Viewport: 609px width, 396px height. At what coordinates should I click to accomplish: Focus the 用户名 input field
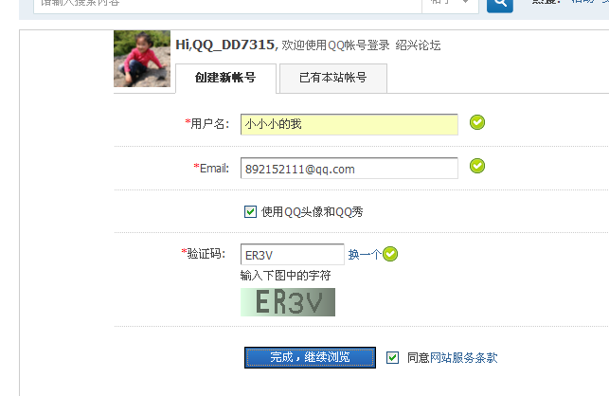349,124
